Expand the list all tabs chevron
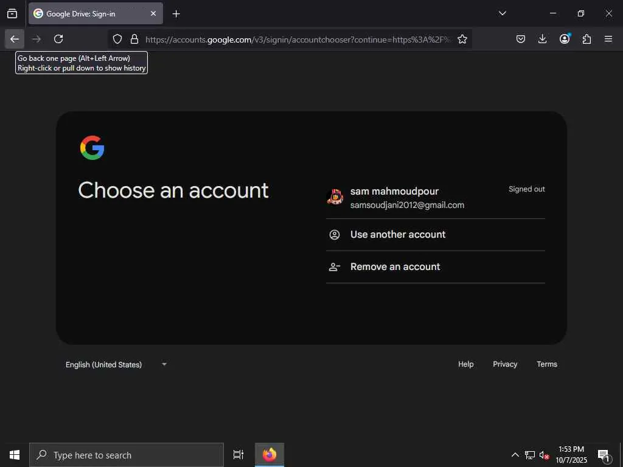The image size is (623, 467). 502,13
